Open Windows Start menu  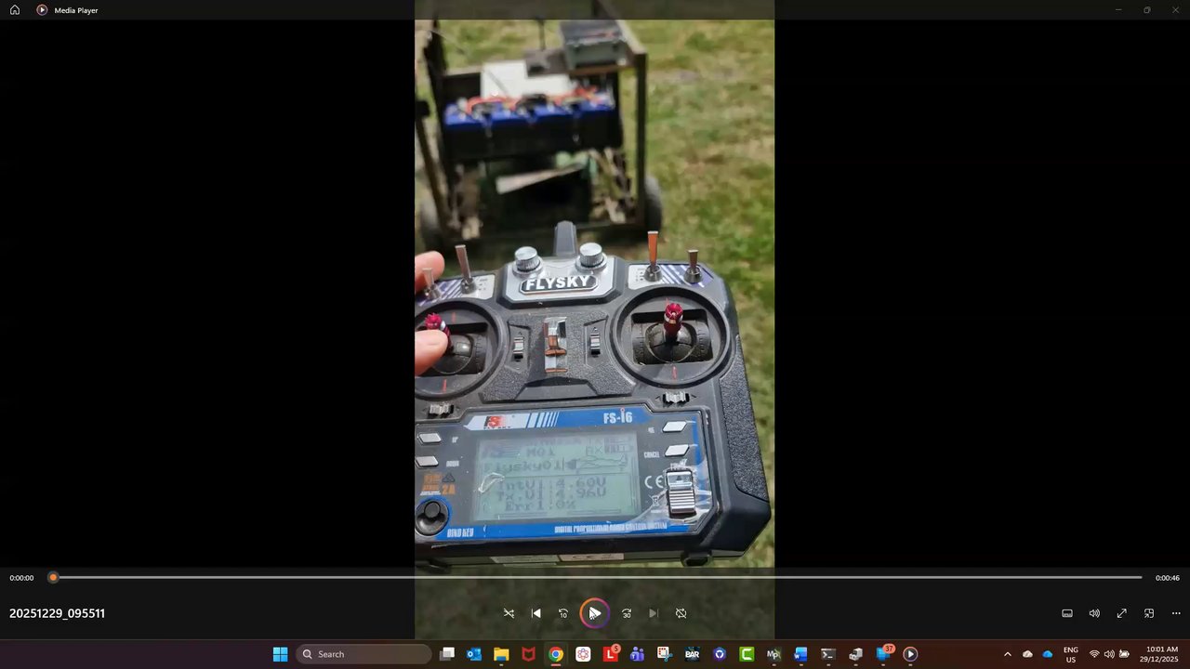coord(280,654)
